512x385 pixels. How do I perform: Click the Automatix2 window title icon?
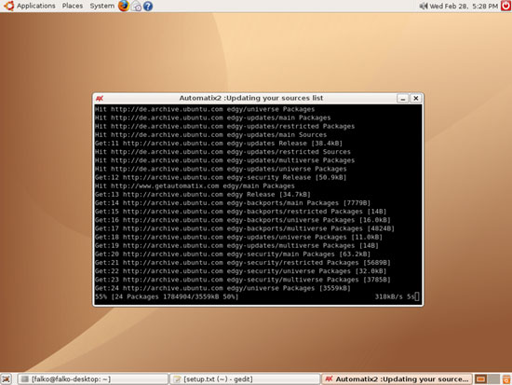100,98
